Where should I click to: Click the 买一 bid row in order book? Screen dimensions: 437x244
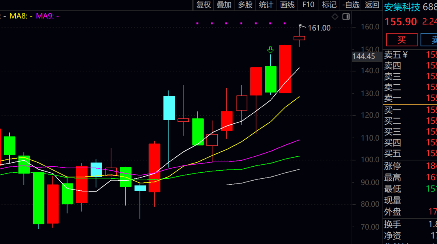pyautogui.click(x=409, y=110)
